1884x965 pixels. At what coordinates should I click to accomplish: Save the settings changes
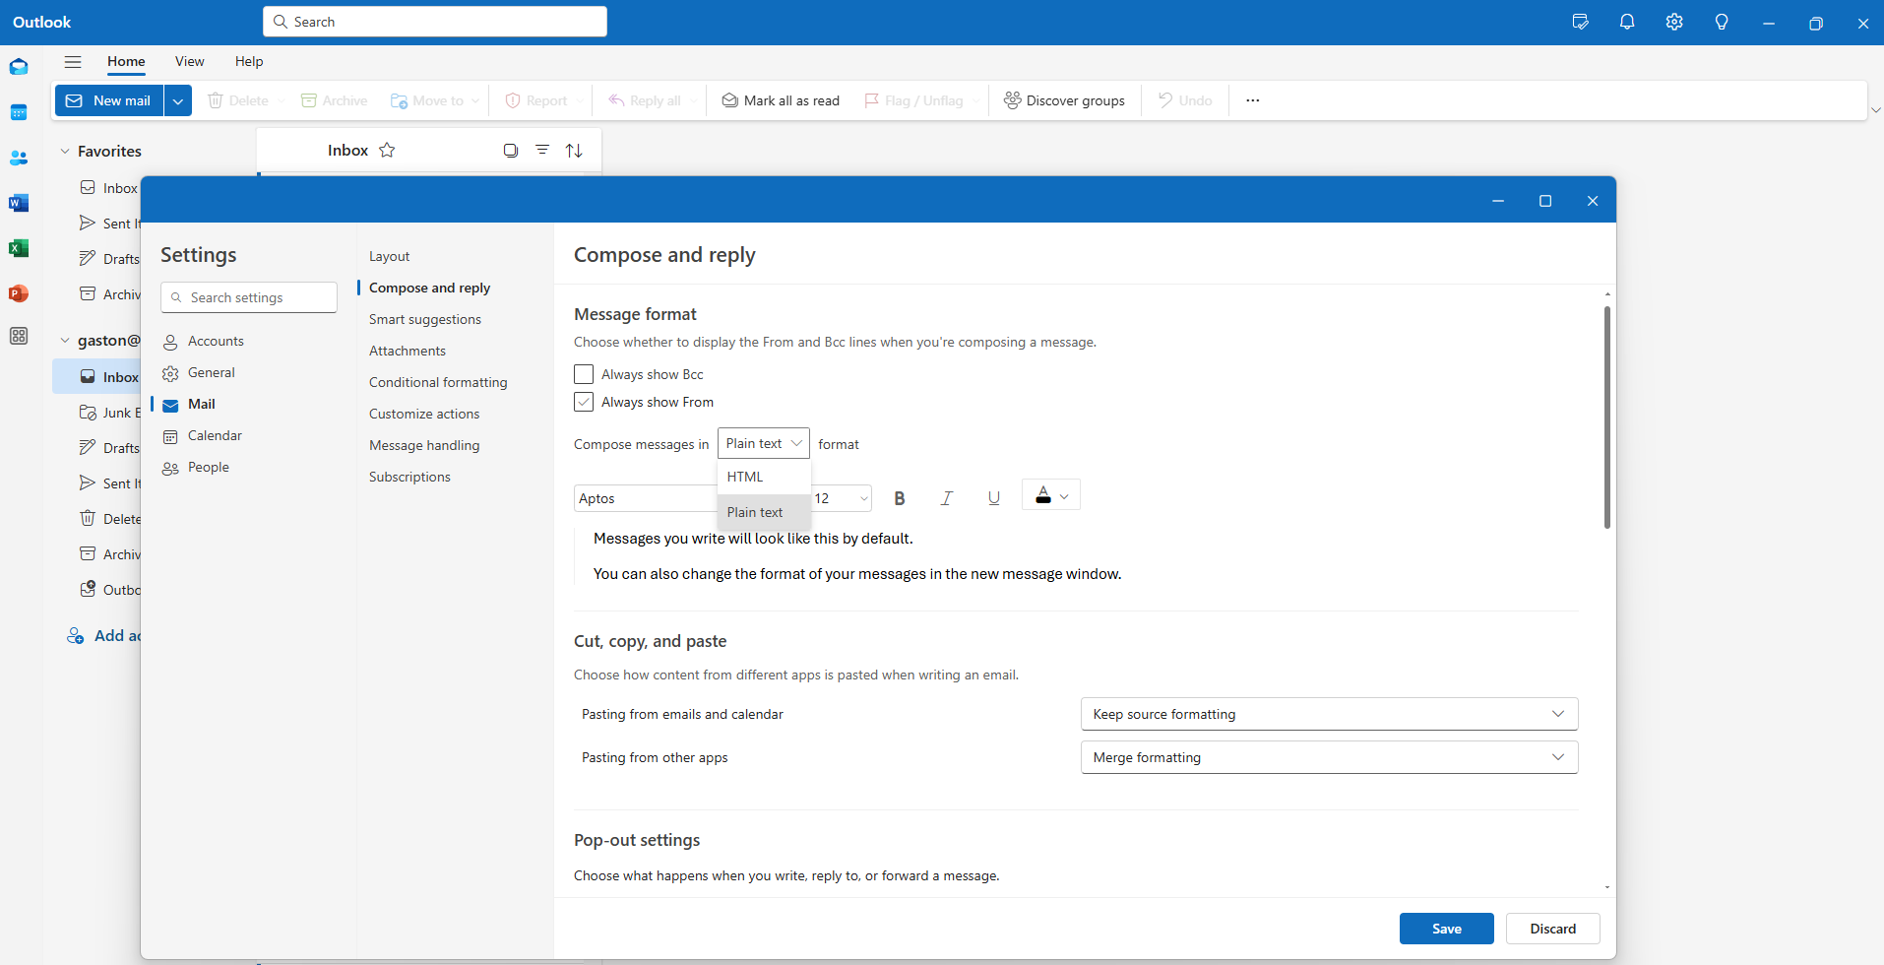point(1447,929)
